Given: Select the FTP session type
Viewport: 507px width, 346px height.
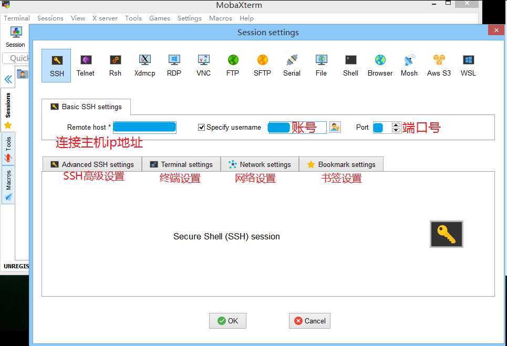Looking at the screenshot, I should (x=233, y=66).
